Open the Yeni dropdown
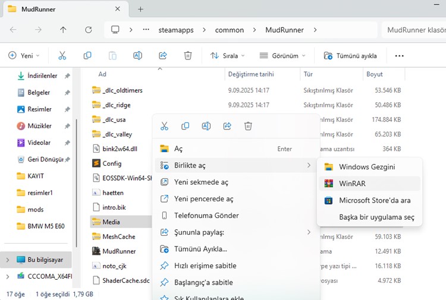The width and height of the screenshot is (446, 300). click(x=24, y=56)
